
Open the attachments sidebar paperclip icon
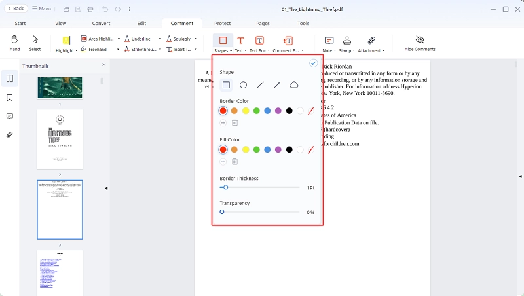(10, 135)
